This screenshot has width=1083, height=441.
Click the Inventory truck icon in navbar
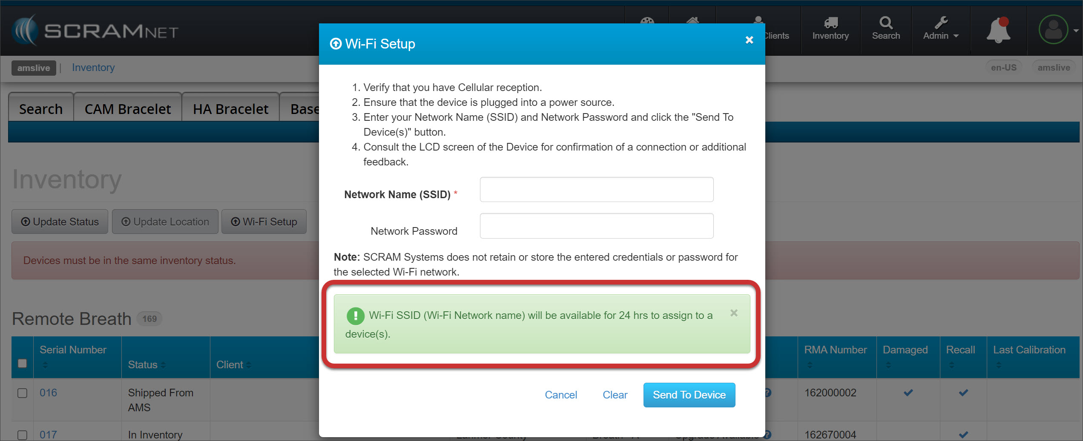point(830,23)
